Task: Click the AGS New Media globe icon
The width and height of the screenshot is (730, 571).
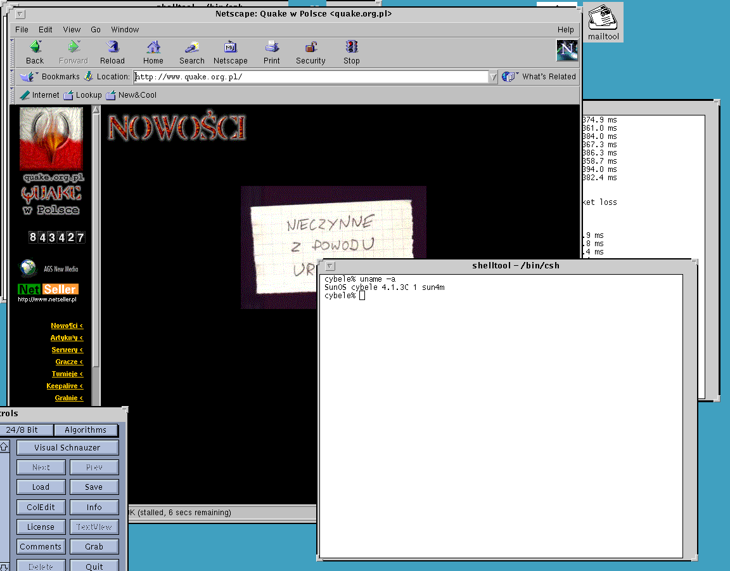Action: coord(28,268)
